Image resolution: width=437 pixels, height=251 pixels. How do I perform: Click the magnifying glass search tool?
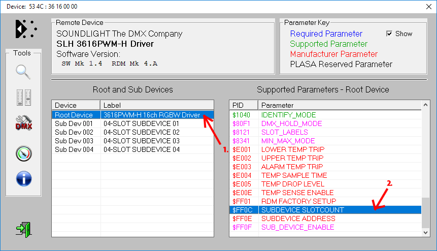(x=23, y=72)
